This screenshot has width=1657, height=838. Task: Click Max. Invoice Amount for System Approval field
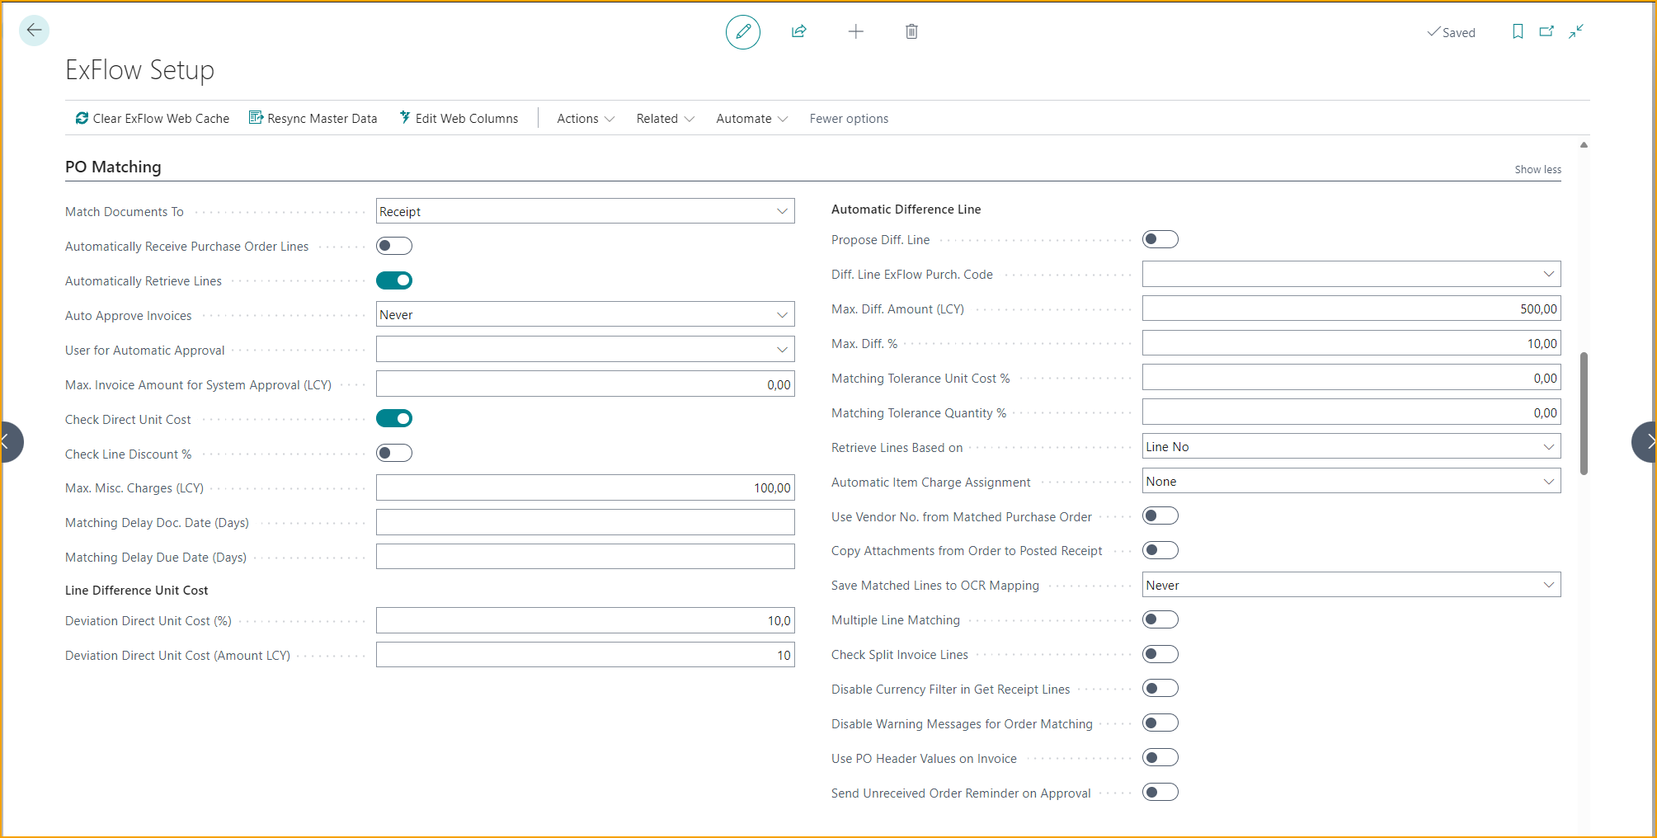(x=585, y=384)
